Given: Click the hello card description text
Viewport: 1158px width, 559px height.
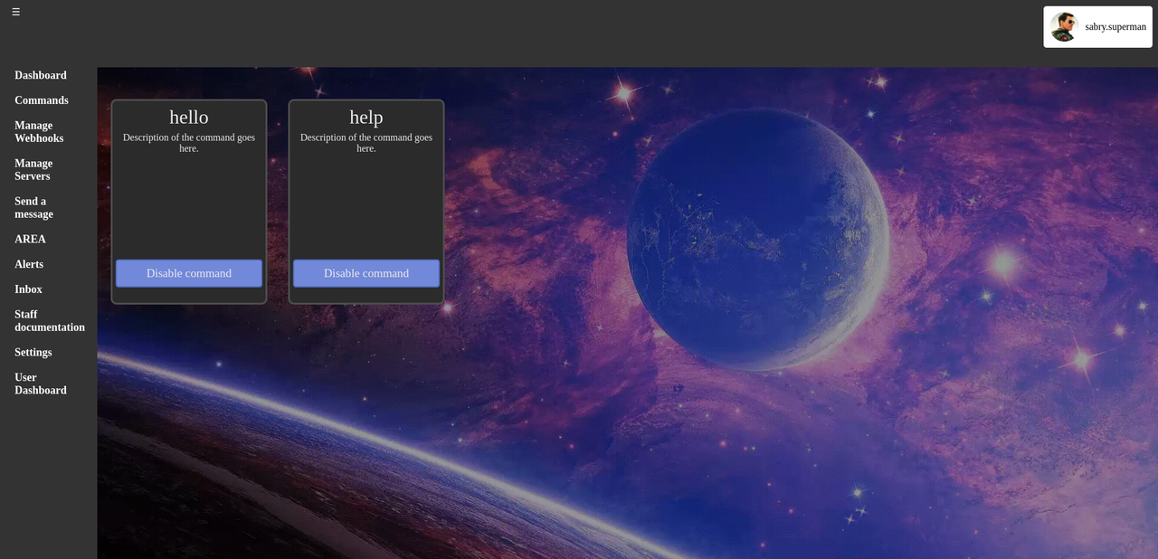Looking at the screenshot, I should (189, 143).
